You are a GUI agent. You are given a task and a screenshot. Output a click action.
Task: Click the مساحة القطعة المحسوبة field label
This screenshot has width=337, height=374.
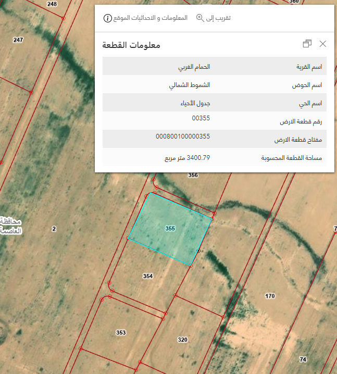click(292, 158)
